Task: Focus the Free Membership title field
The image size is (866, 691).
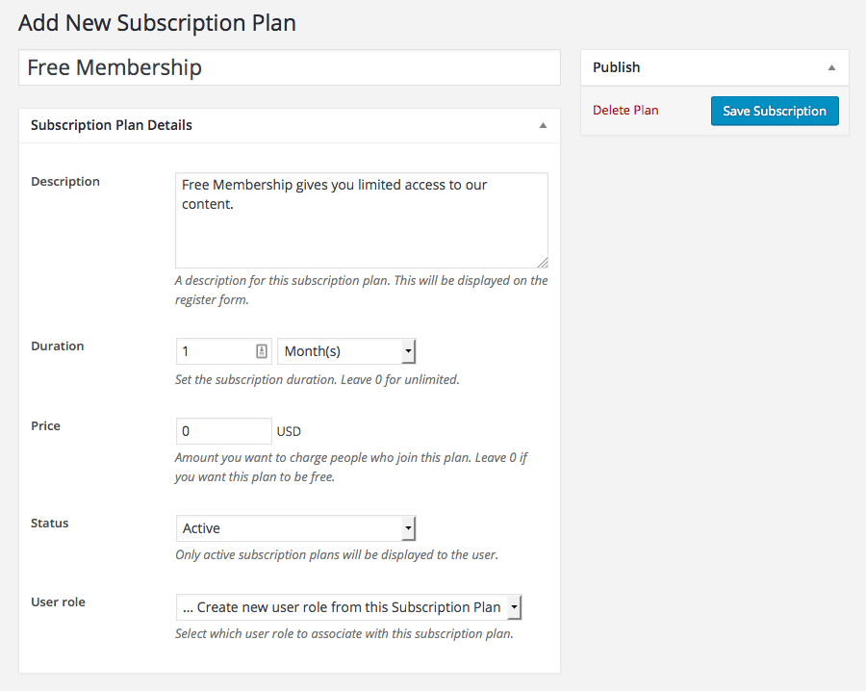Action: (x=289, y=67)
